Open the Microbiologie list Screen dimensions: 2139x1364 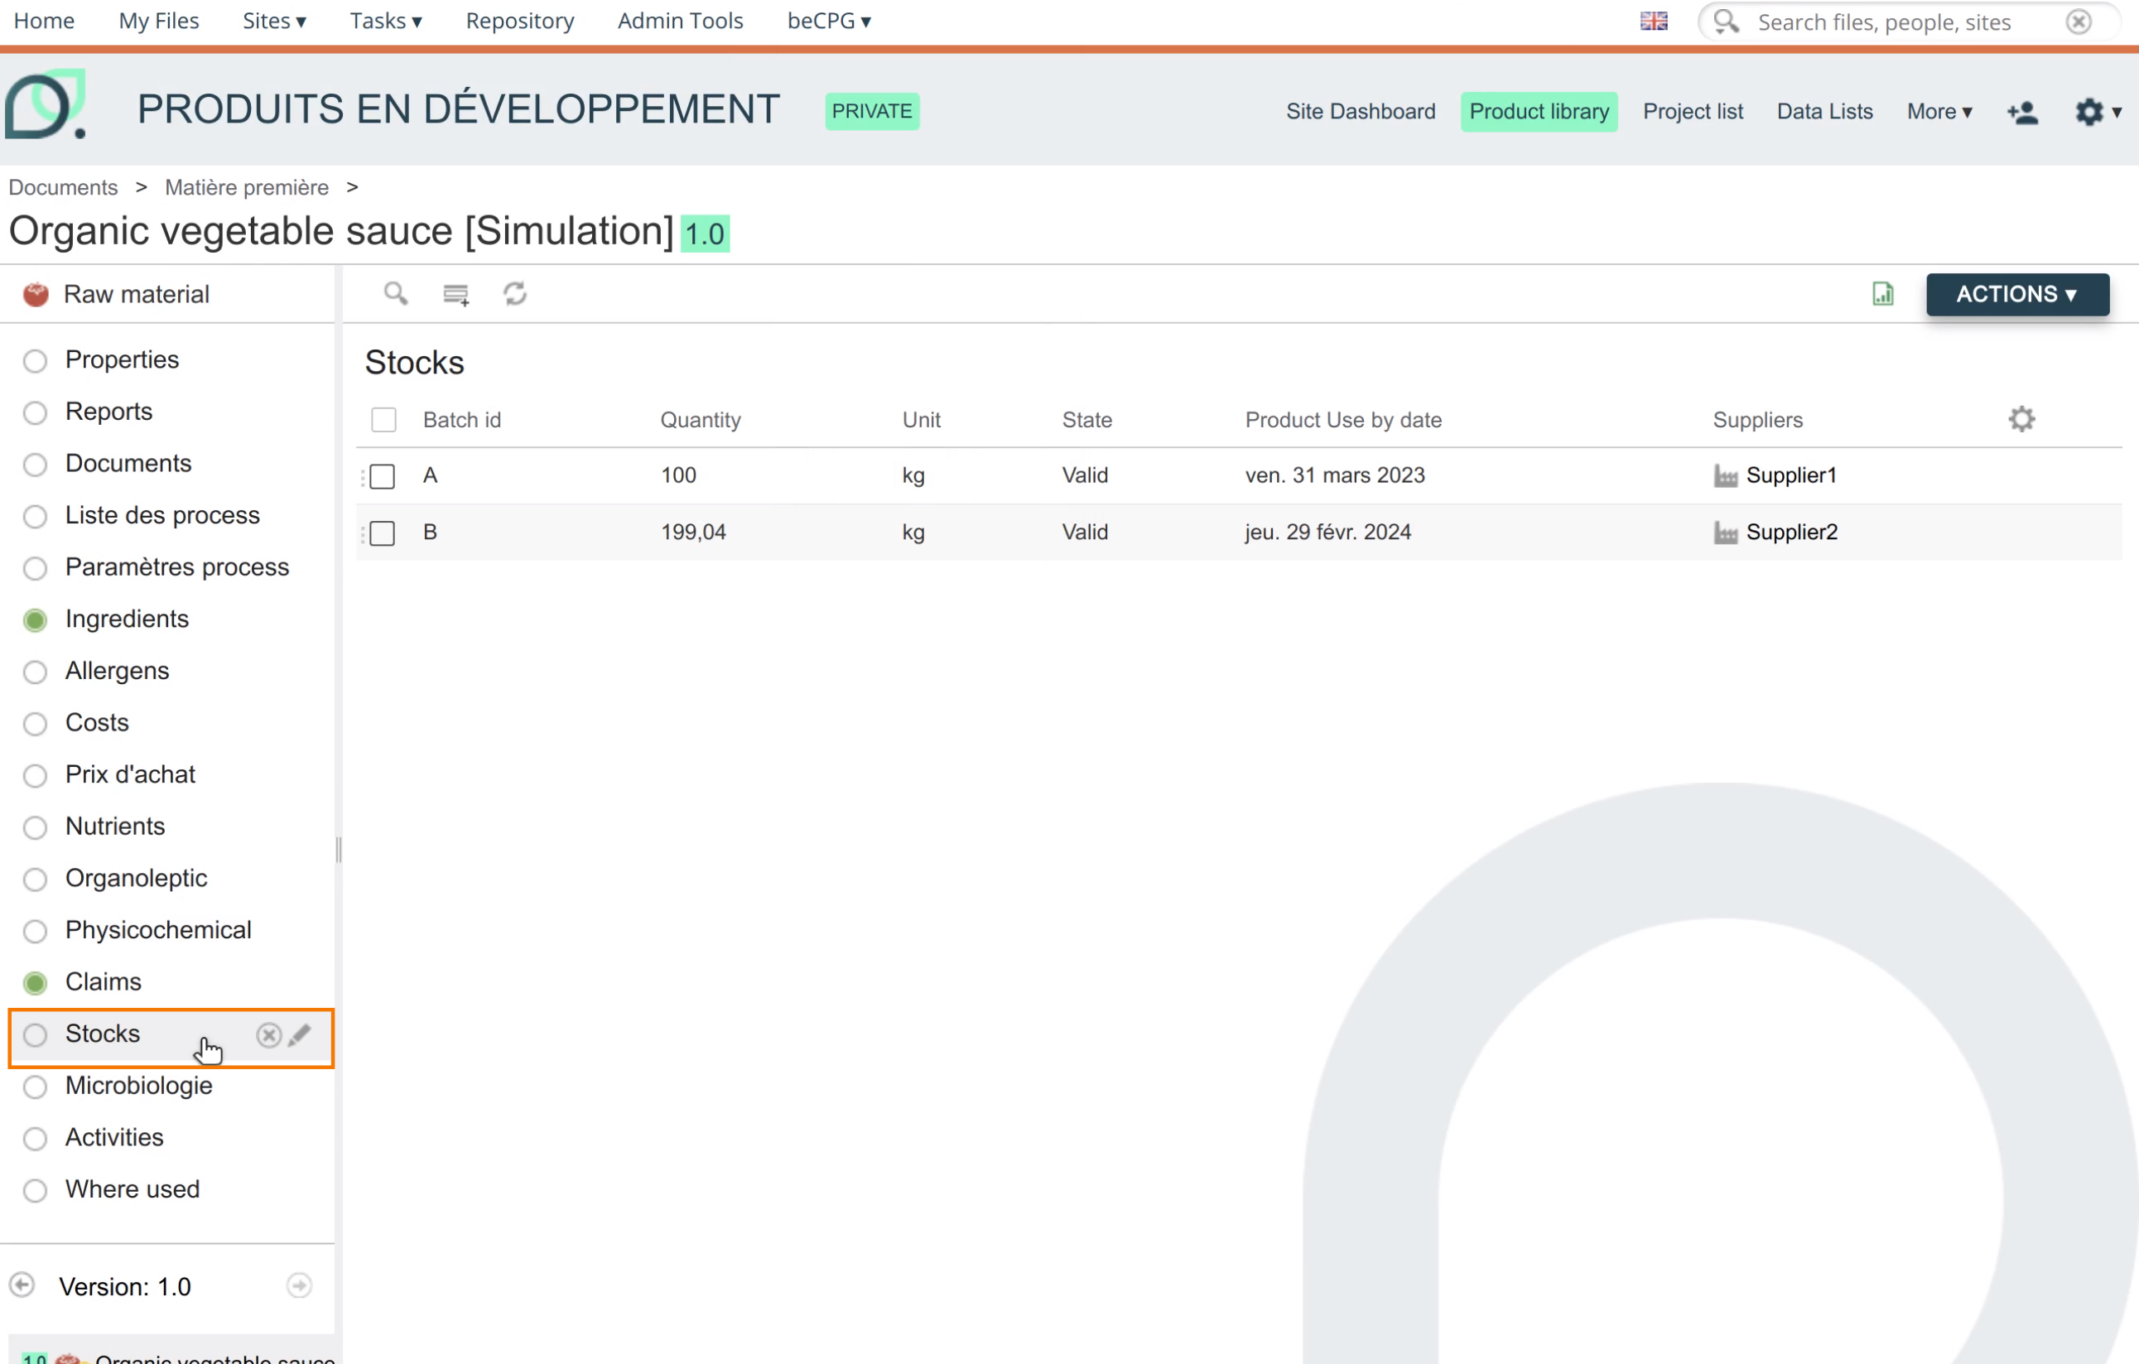pos(138,1086)
